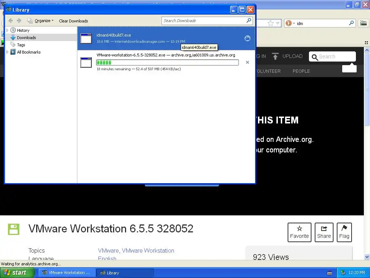370x278 pixels.
Task: Click the tiles grid icon in browser
Action: pyautogui.click(x=366, y=43)
